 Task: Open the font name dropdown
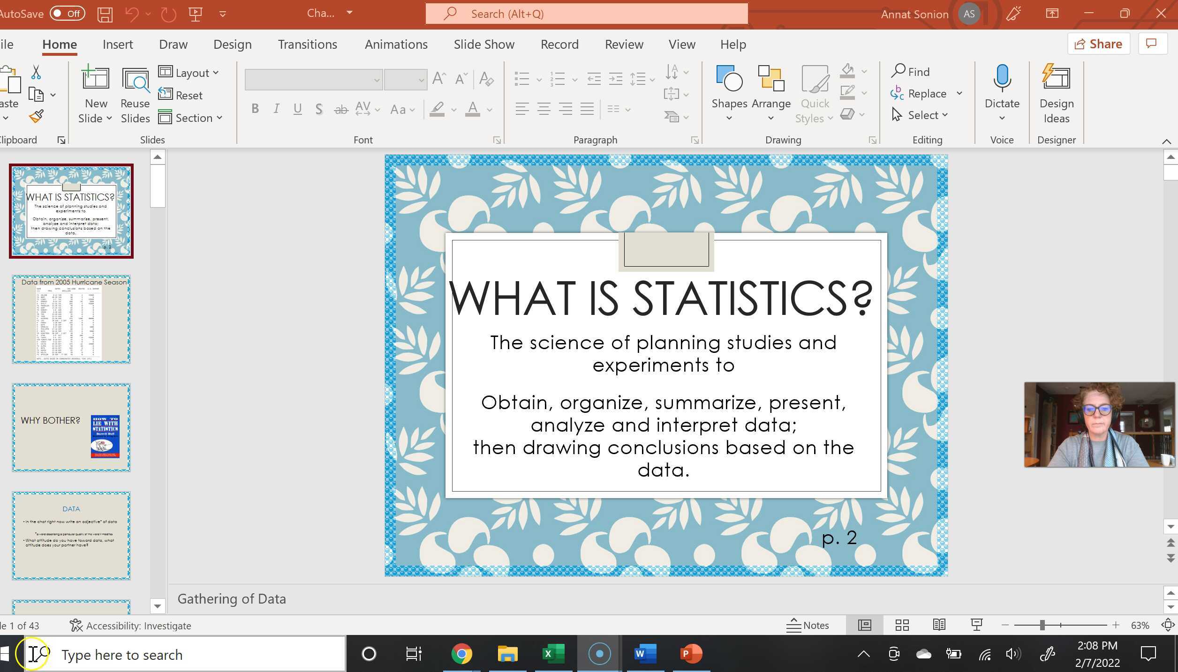point(377,80)
